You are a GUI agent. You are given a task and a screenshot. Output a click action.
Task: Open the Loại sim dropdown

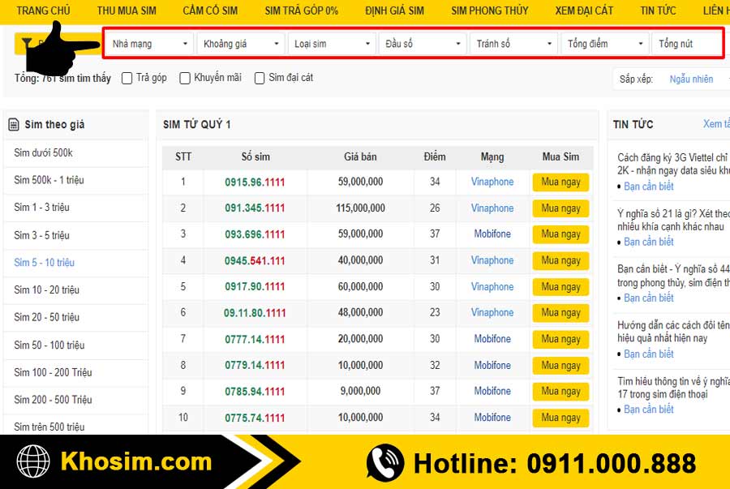(x=331, y=44)
